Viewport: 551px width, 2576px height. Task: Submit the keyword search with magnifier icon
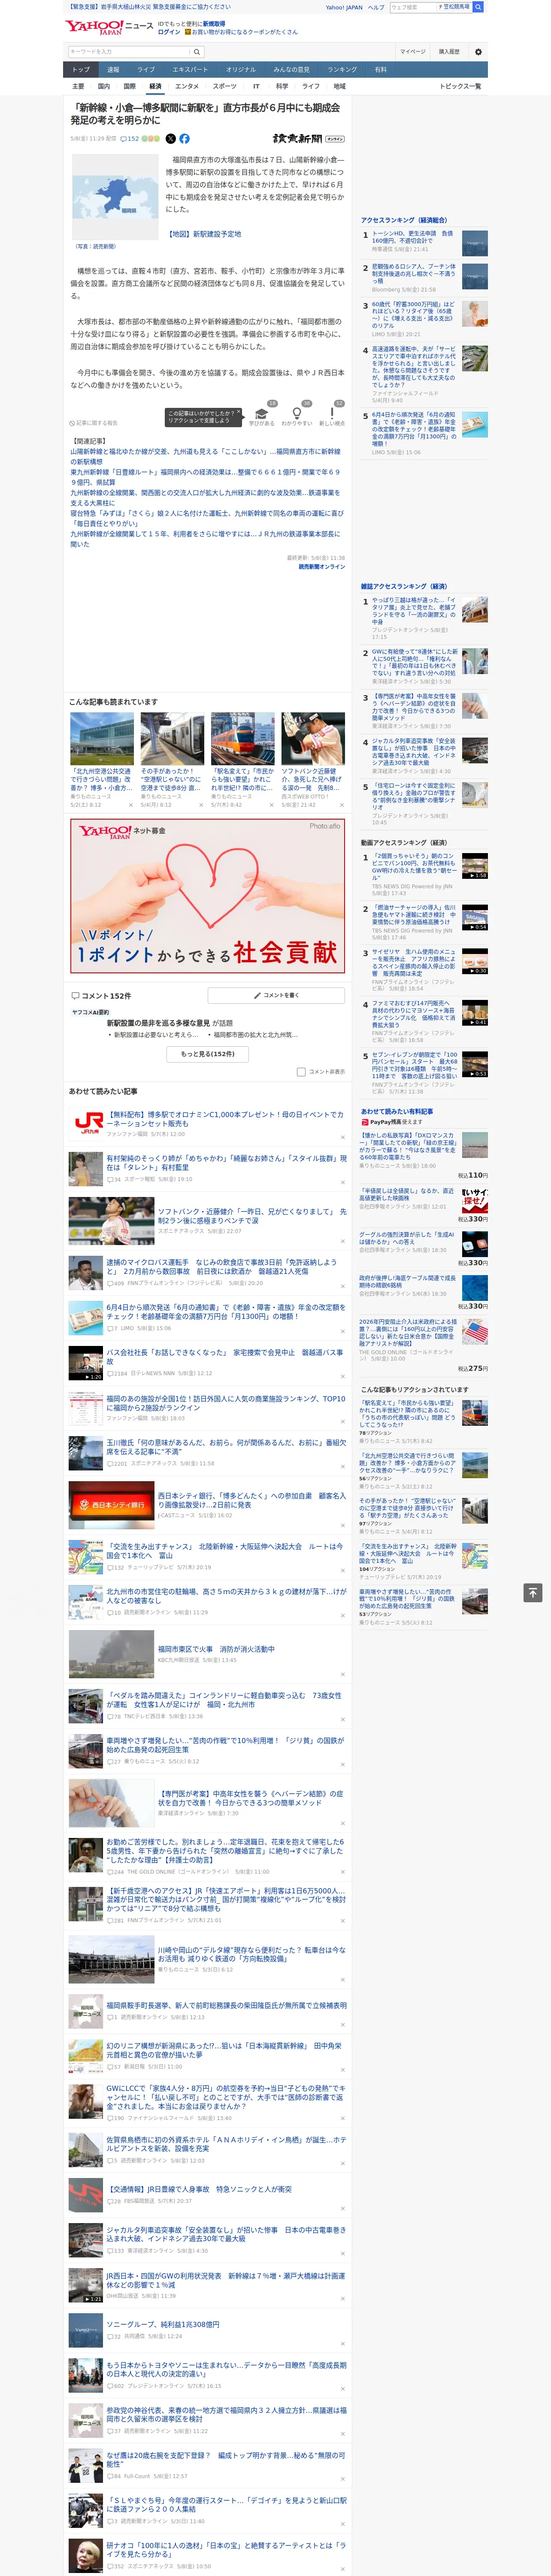pos(197,52)
